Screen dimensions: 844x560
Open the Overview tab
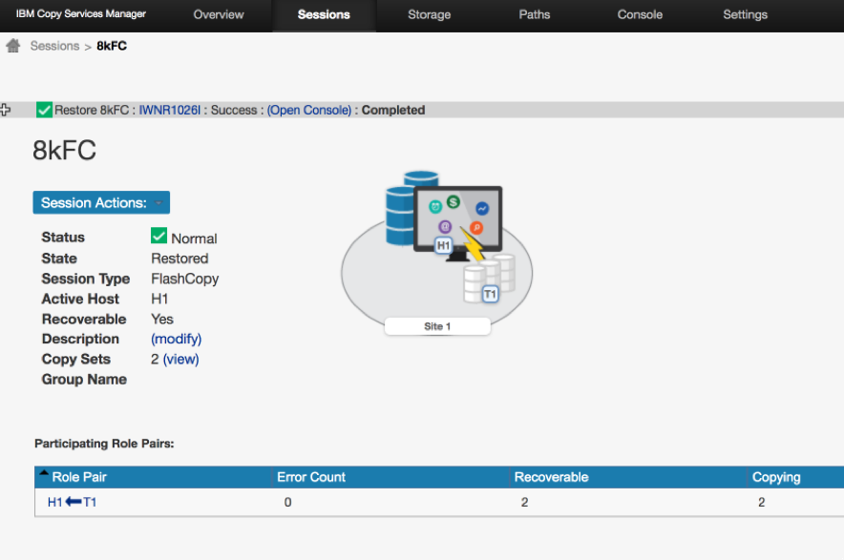pyautogui.click(x=219, y=15)
